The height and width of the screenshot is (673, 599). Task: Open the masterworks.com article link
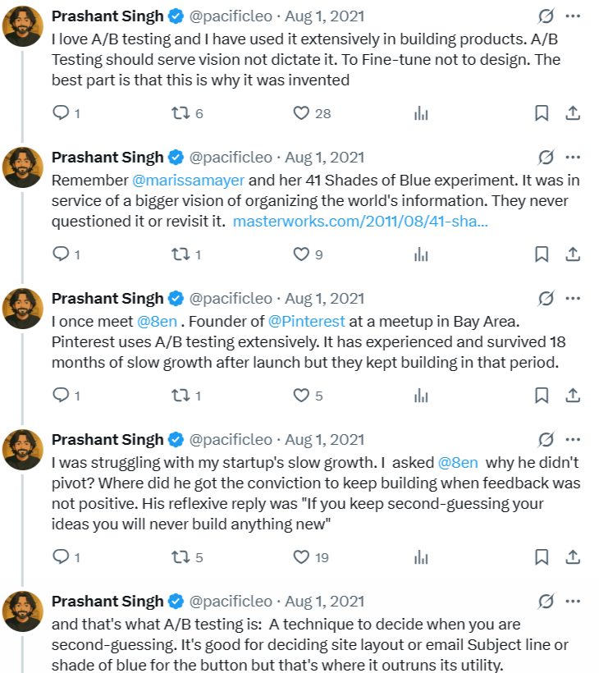click(x=360, y=222)
